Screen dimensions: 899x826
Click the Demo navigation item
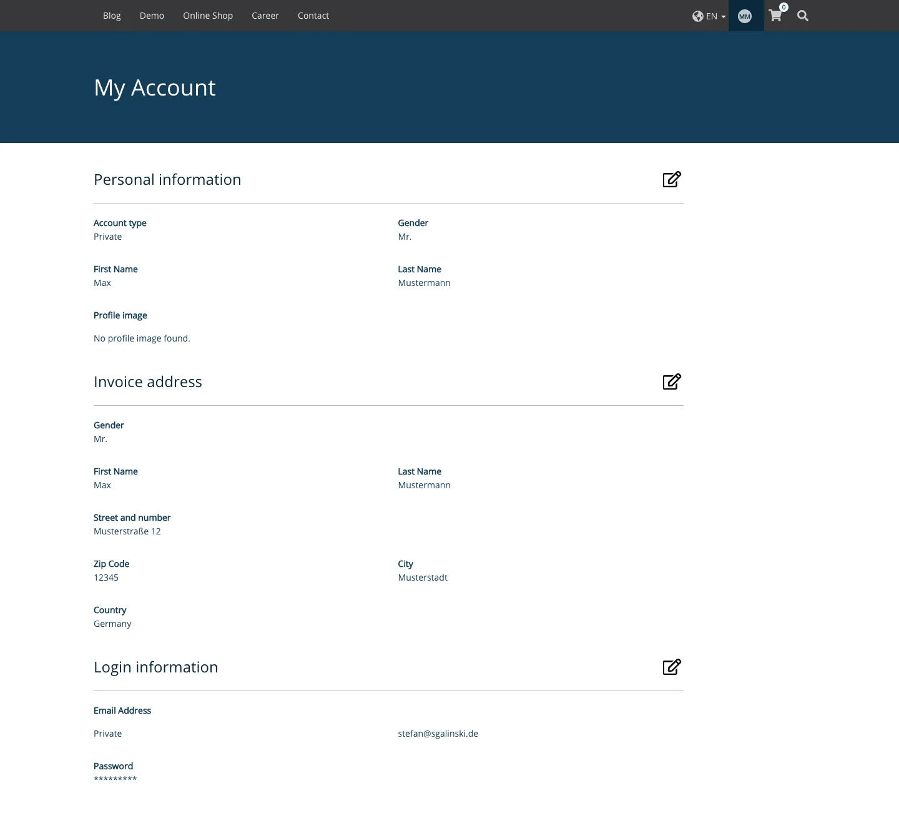(152, 16)
